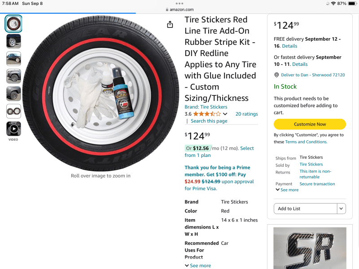Select the second product thumbnail
The width and height of the screenshot is (359, 269).
[x=13, y=41]
